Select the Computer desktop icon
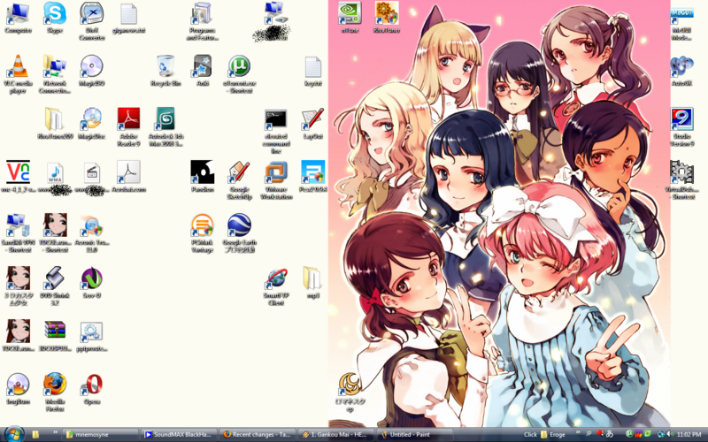 [18, 14]
